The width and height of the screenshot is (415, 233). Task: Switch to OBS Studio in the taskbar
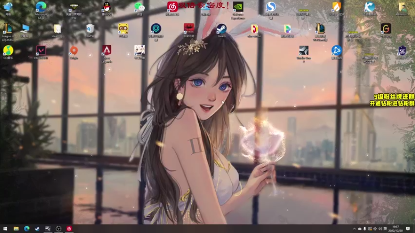tap(59, 229)
